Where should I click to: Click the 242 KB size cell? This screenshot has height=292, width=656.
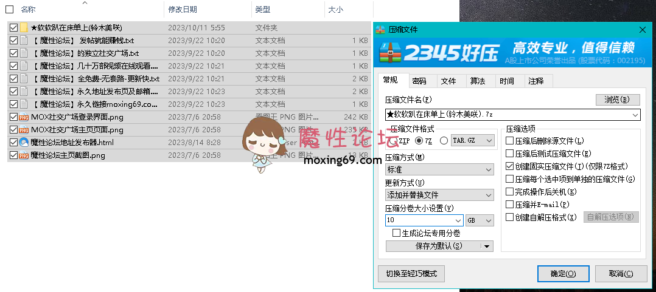[355, 117]
